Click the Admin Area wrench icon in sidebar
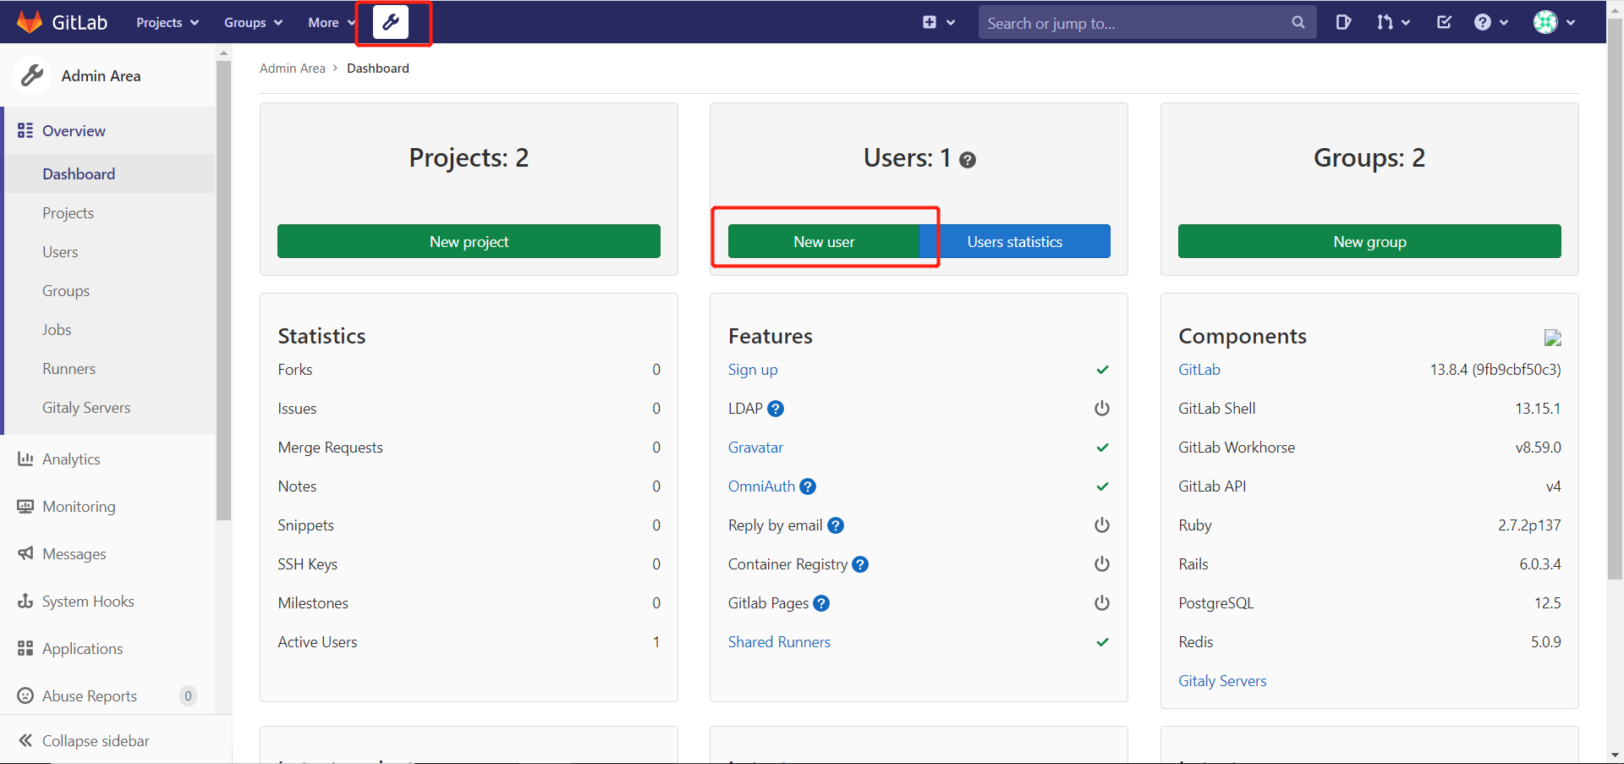Screen dimensions: 1624x764 point(32,75)
